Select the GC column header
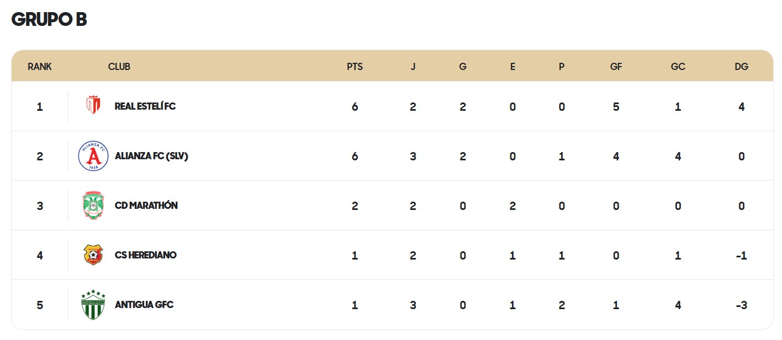 click(x=678, y=67)
